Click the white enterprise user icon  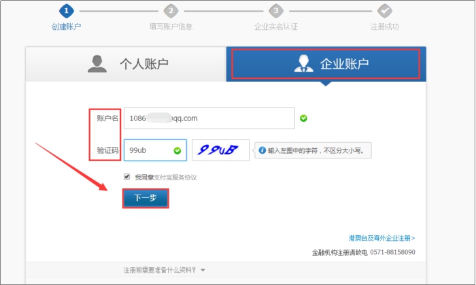coord(303,64)
